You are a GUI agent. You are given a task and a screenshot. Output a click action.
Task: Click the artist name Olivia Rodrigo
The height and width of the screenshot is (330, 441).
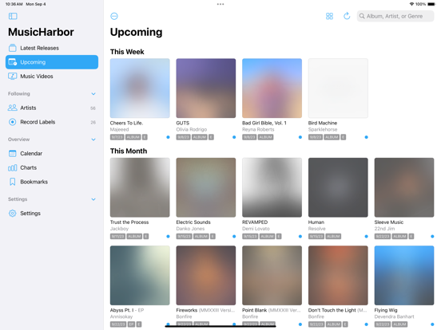(x=191, y=130)
